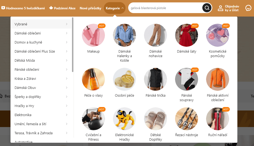This screenshot has height=146, width=254.
Task: Select the Makeup category image
Action: click(93, 35)
